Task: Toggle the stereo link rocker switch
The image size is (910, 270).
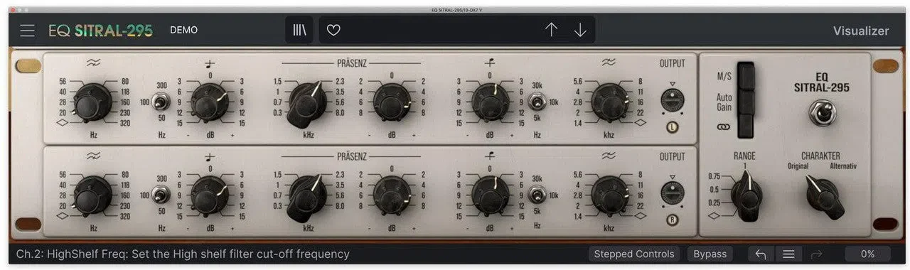Action: [x=745, y=126]
